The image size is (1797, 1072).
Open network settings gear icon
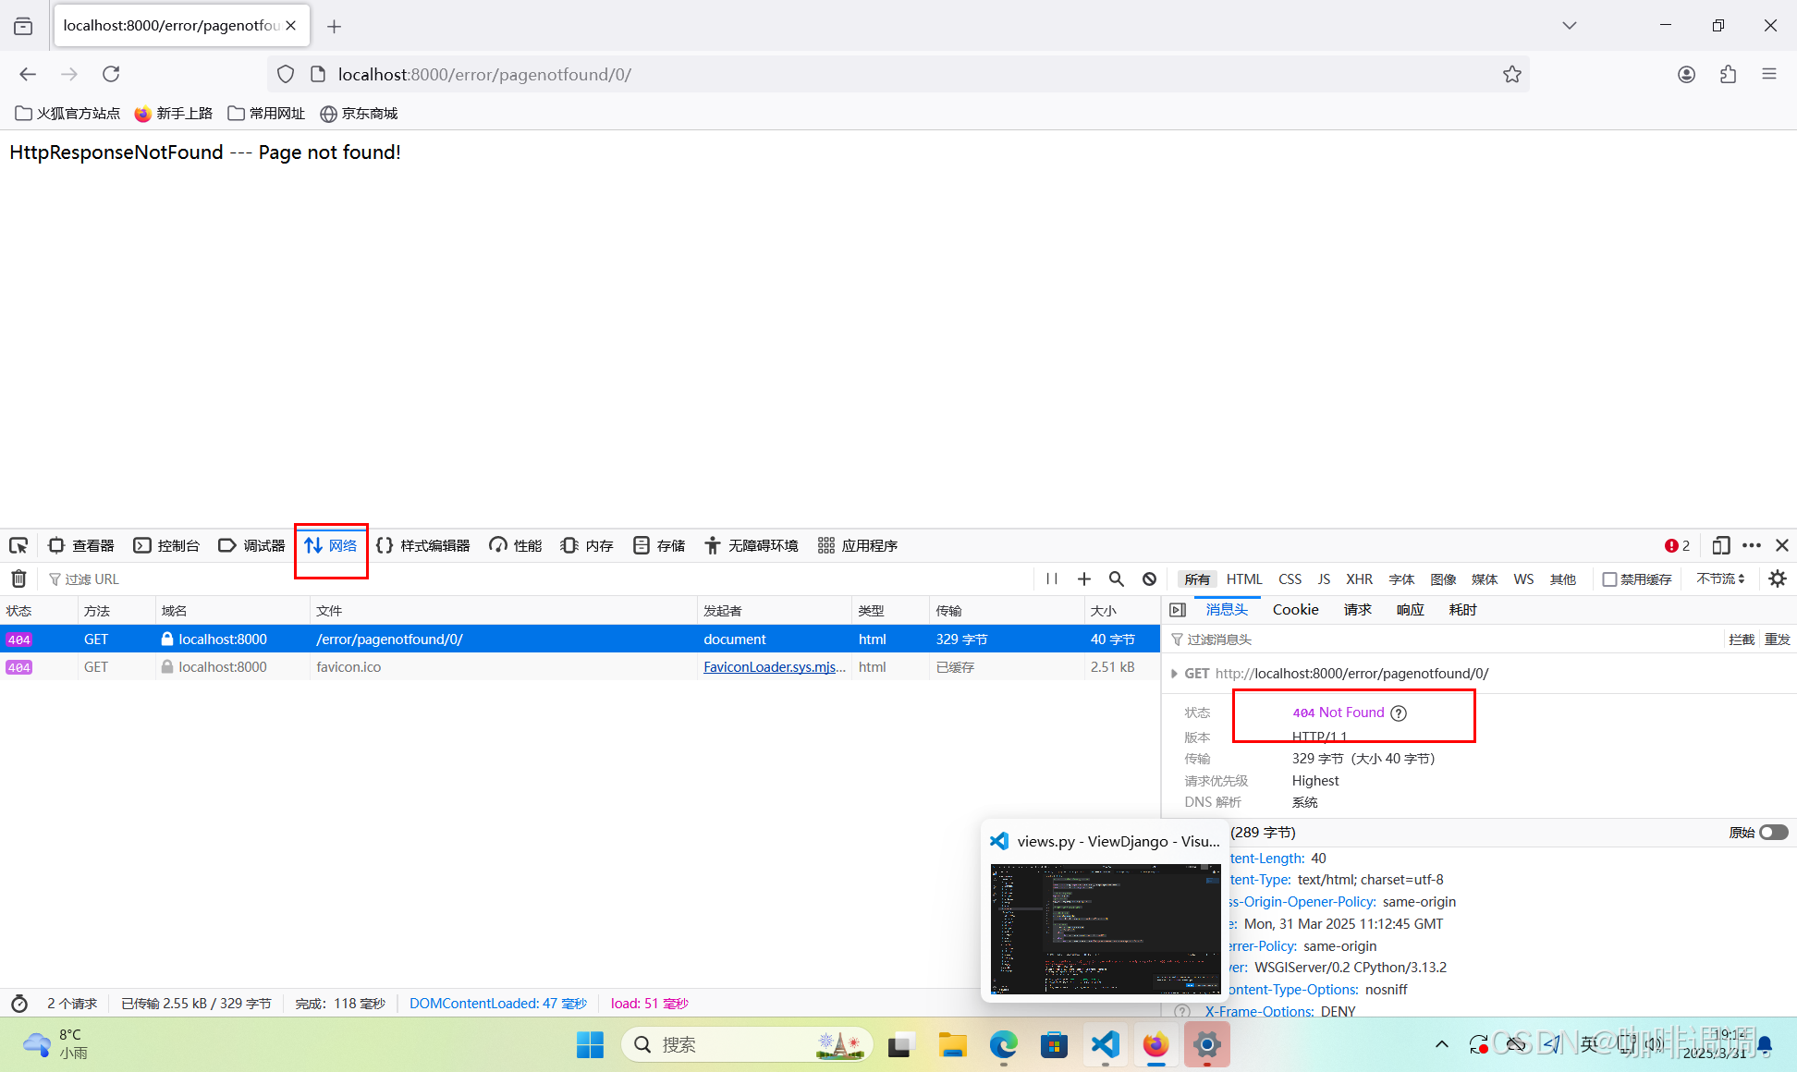pos(1777,579)
